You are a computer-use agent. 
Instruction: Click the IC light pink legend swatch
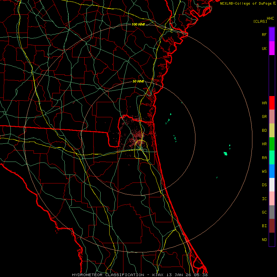[272, 199]
